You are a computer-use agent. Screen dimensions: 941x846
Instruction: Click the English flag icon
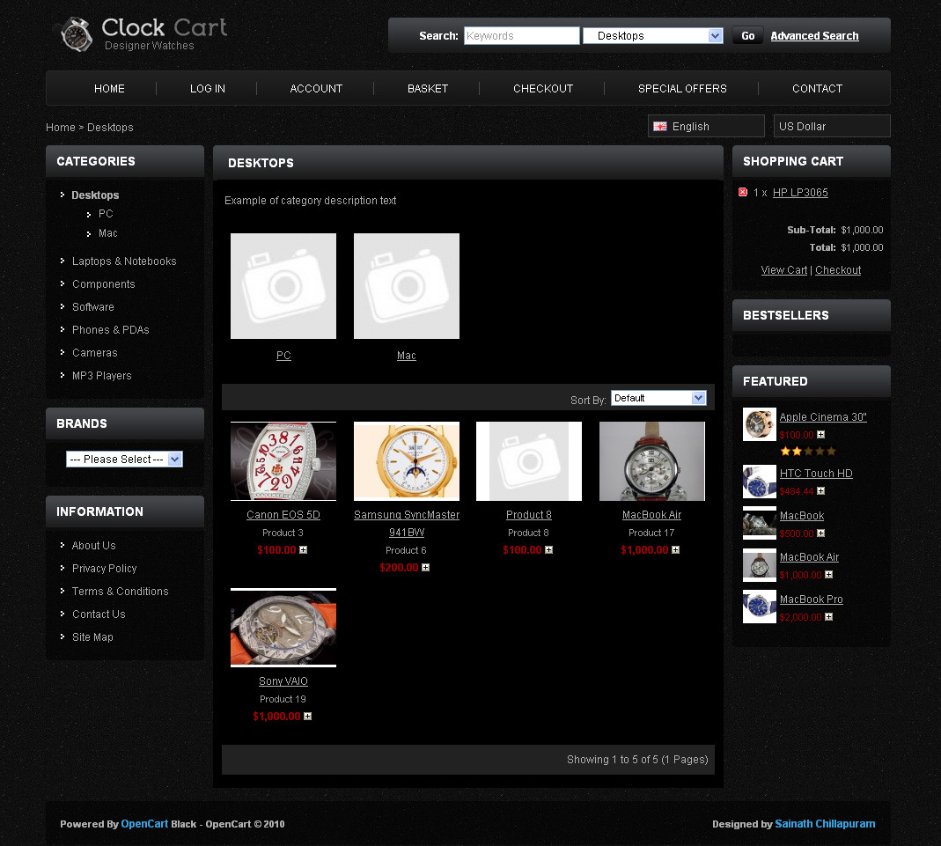pyautogui.click(x=660, y=126)
